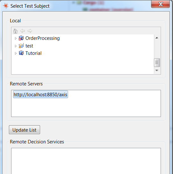Expand the test tree node
This screenshot has width=173, height=174.
[16, 46]
